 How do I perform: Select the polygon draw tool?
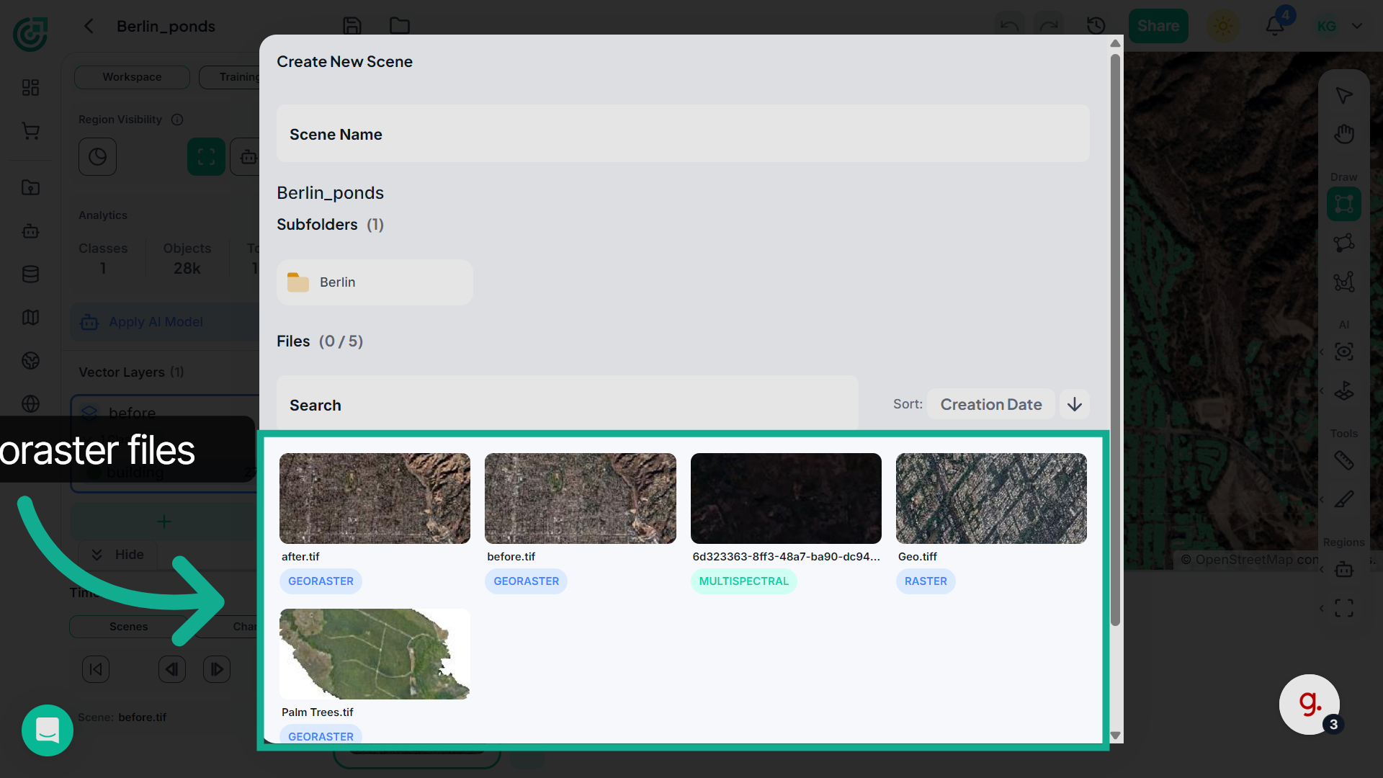coord(1344,243)
